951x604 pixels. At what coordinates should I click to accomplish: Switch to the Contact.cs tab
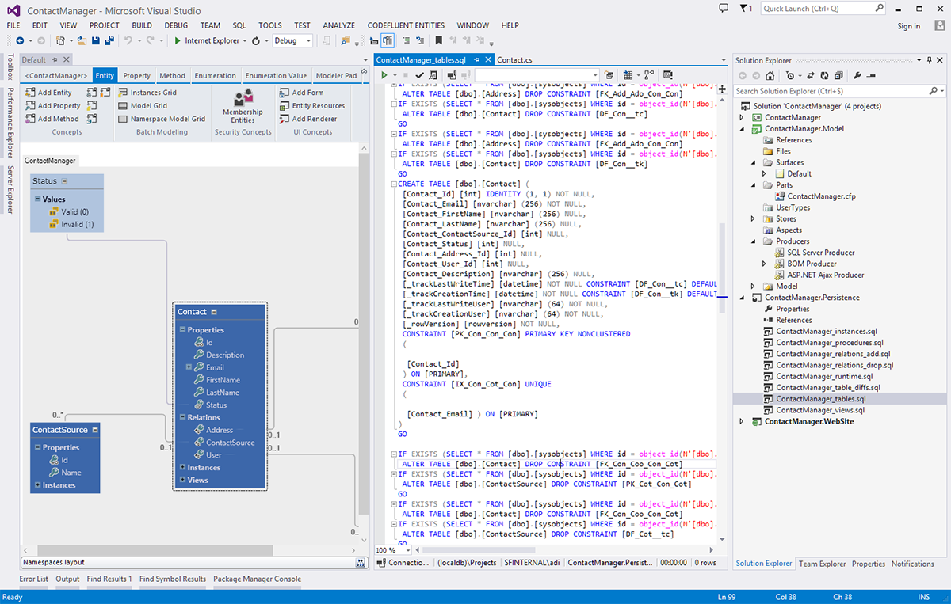(514, 60)
